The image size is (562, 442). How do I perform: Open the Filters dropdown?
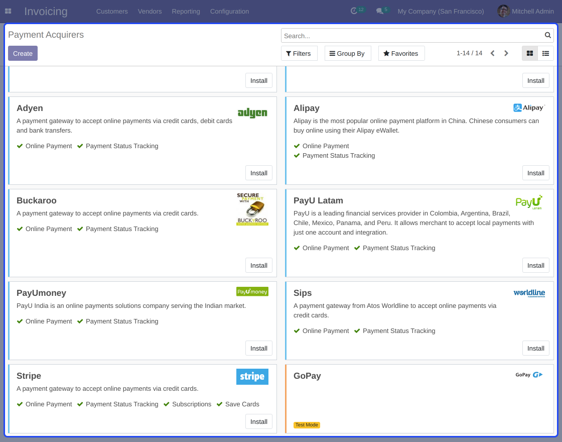point(299,53)
